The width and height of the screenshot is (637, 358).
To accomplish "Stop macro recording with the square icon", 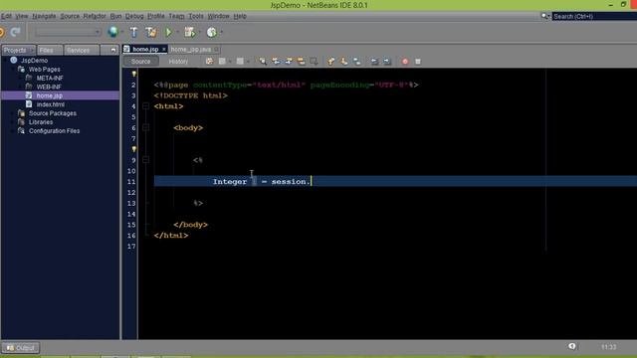I will pos(418,62).
